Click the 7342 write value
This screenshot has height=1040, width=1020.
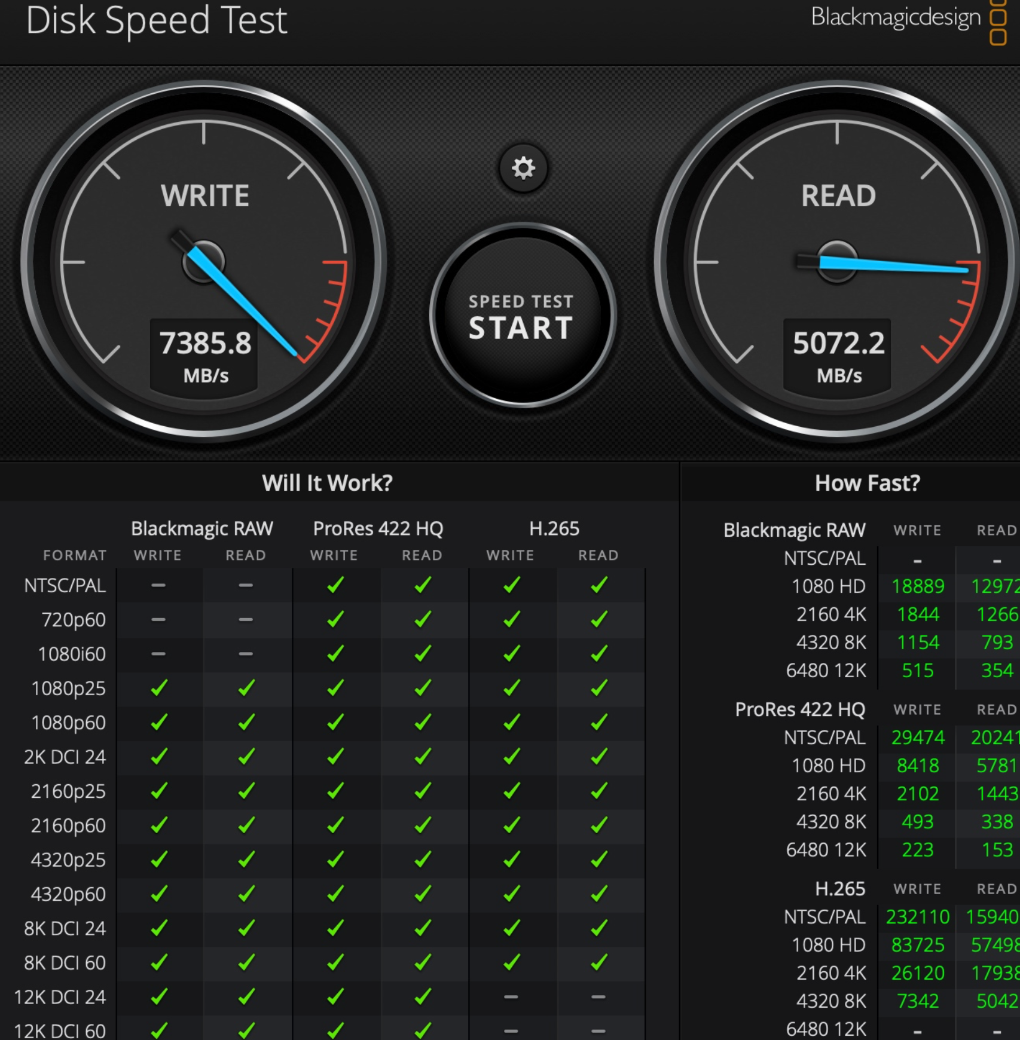918,1001
